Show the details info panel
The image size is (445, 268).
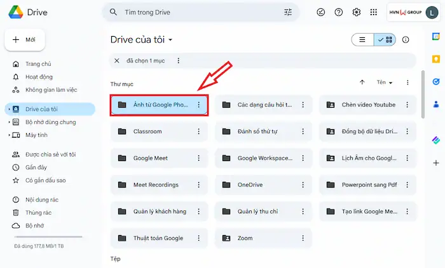406,39
